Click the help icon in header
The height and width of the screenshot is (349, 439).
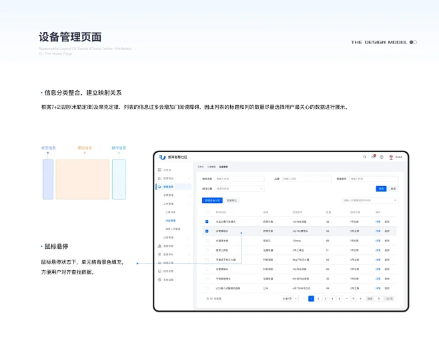[382, 157]
